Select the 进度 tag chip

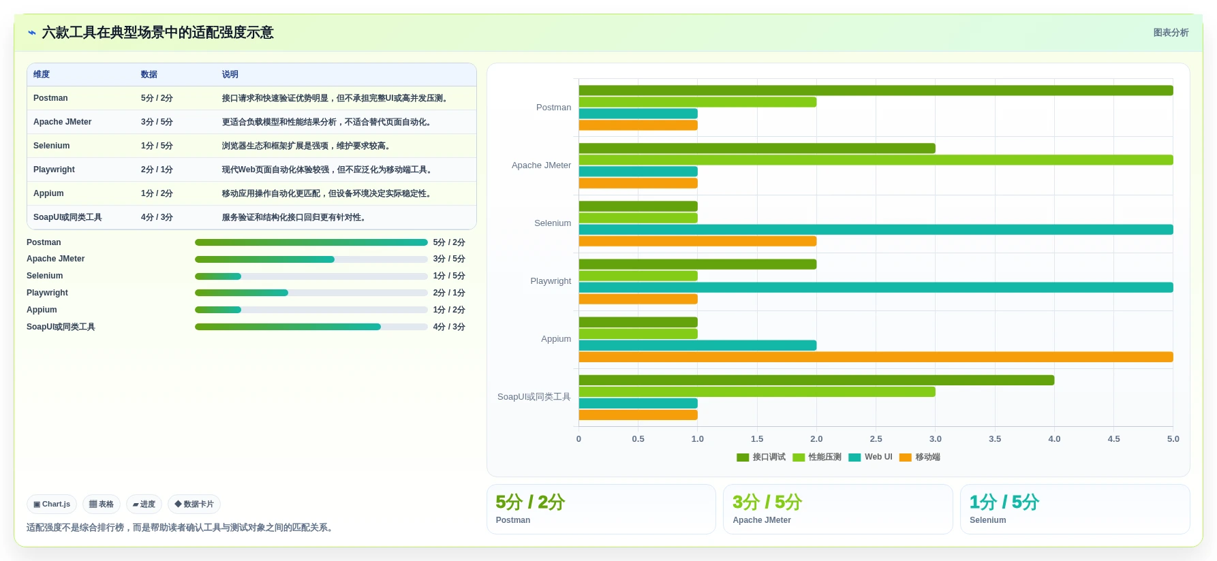click(144, 504)
